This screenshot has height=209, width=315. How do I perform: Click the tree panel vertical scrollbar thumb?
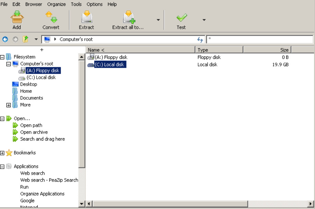tap(82, 114)
